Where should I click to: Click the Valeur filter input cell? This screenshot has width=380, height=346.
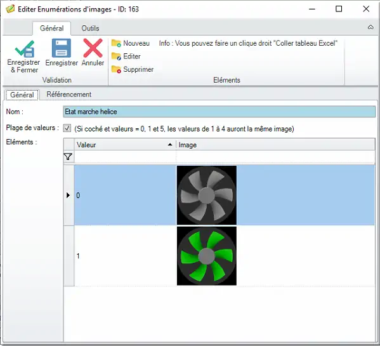click(125, 157)
